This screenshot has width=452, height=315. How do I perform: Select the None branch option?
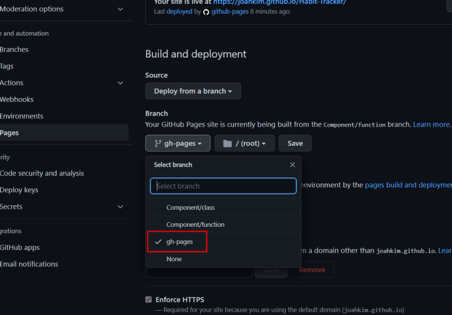tap(223, 259)
